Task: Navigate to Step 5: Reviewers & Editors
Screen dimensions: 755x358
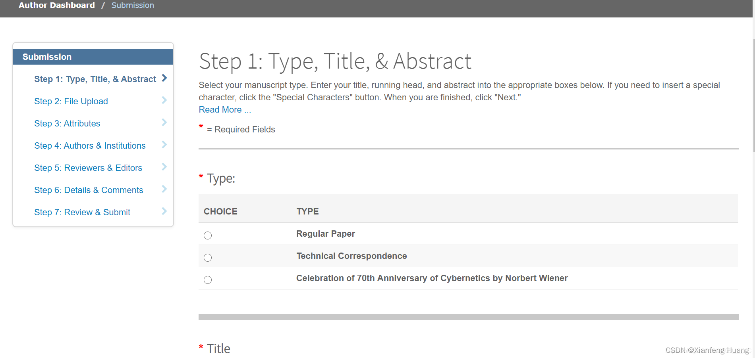Action: (x=88, y=168)
